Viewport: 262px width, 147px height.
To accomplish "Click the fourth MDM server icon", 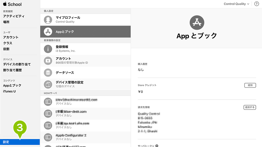I will click(48, 137).
